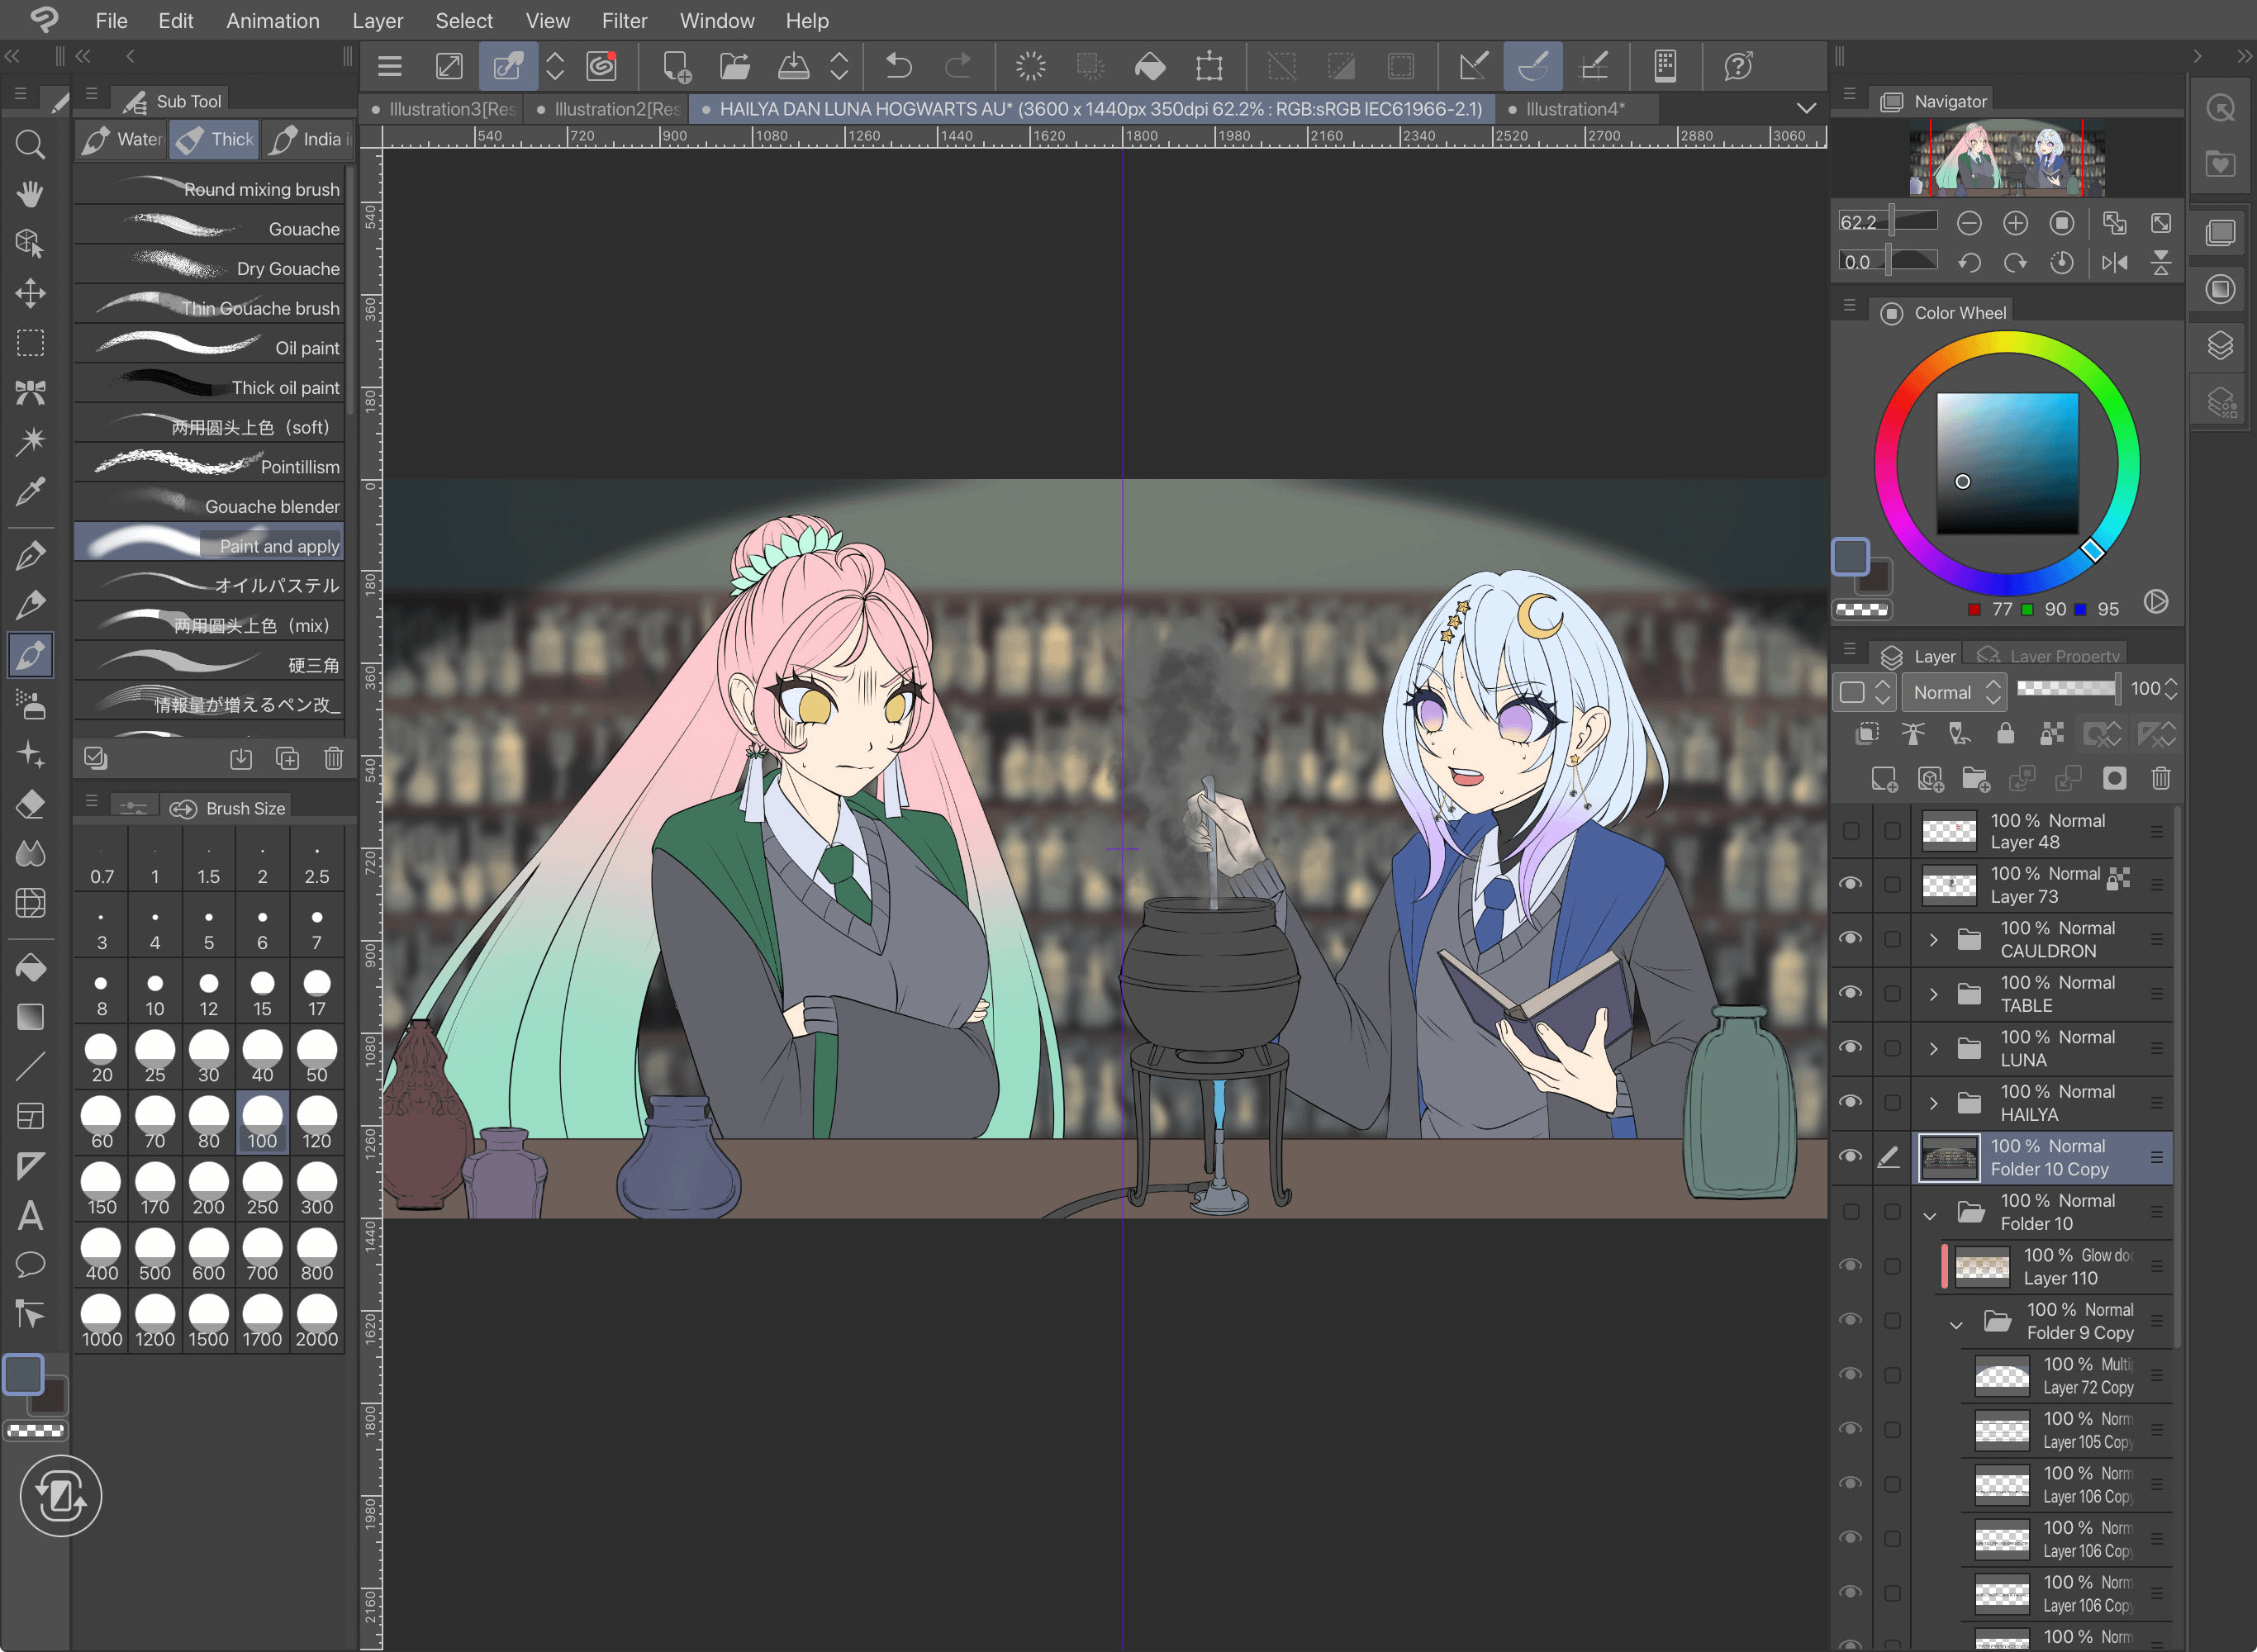Select the Eraser tool in the toolbar
2257x1652 pixels.
(x=30, y=803)
